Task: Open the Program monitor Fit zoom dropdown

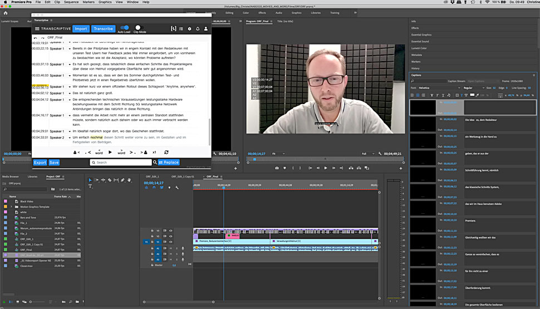Action: coord(278,154)
